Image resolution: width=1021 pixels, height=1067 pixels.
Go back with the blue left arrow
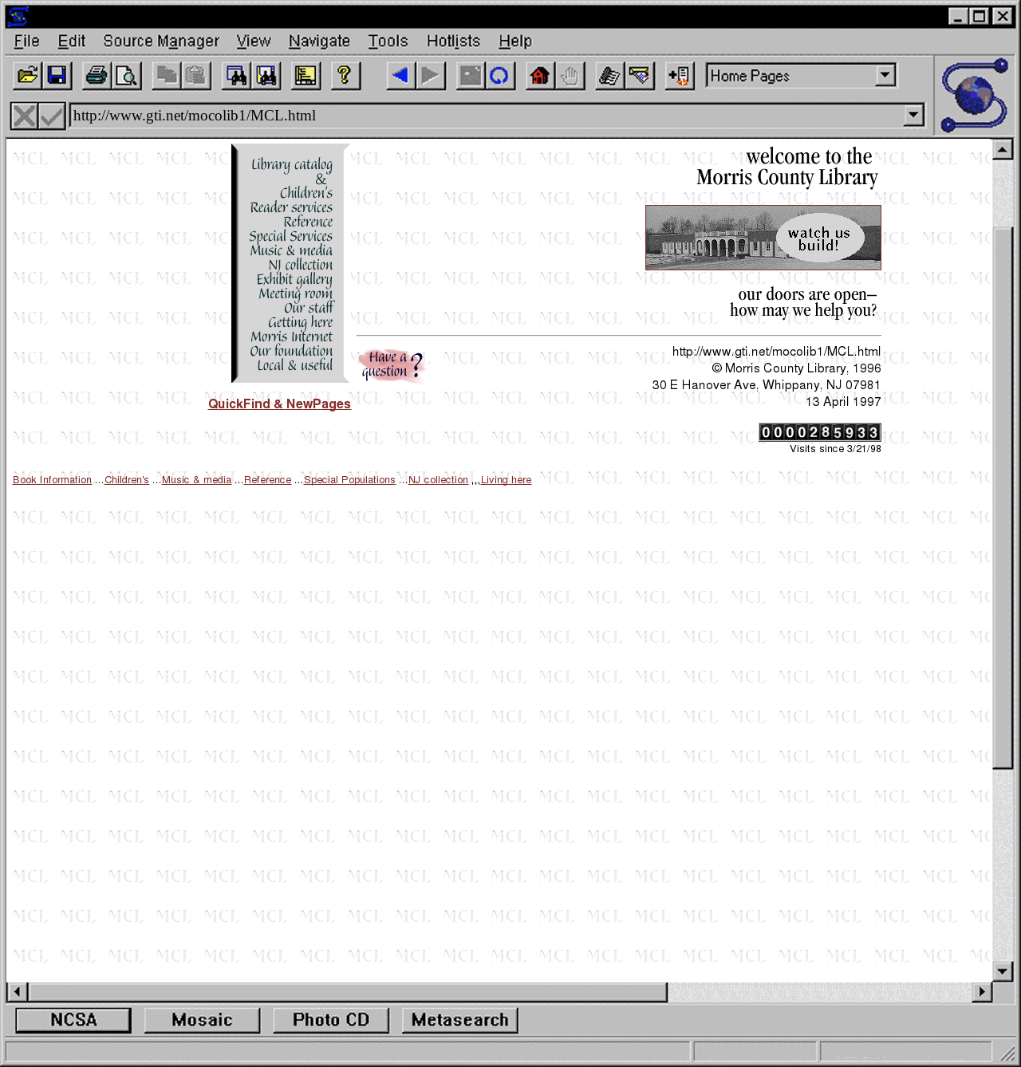coord(400,76)
